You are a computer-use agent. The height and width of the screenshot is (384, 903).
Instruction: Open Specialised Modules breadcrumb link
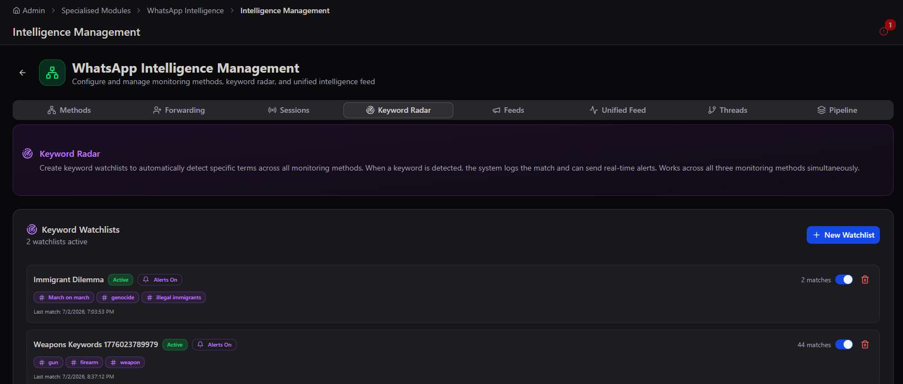pyautogui.click(x=96, y=10)
